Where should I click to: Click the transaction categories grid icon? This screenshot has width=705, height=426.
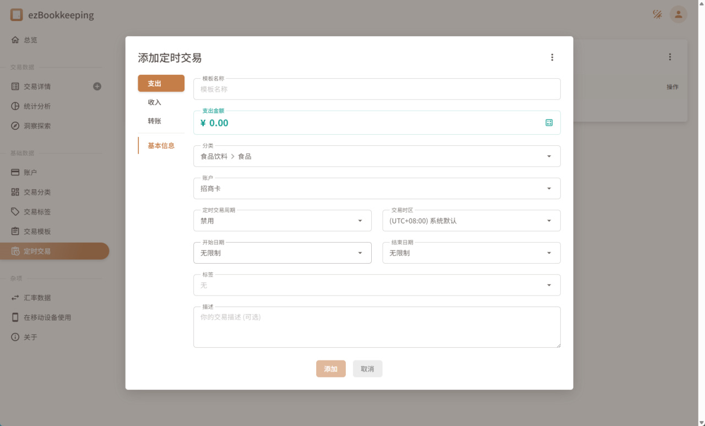[15, 192]
